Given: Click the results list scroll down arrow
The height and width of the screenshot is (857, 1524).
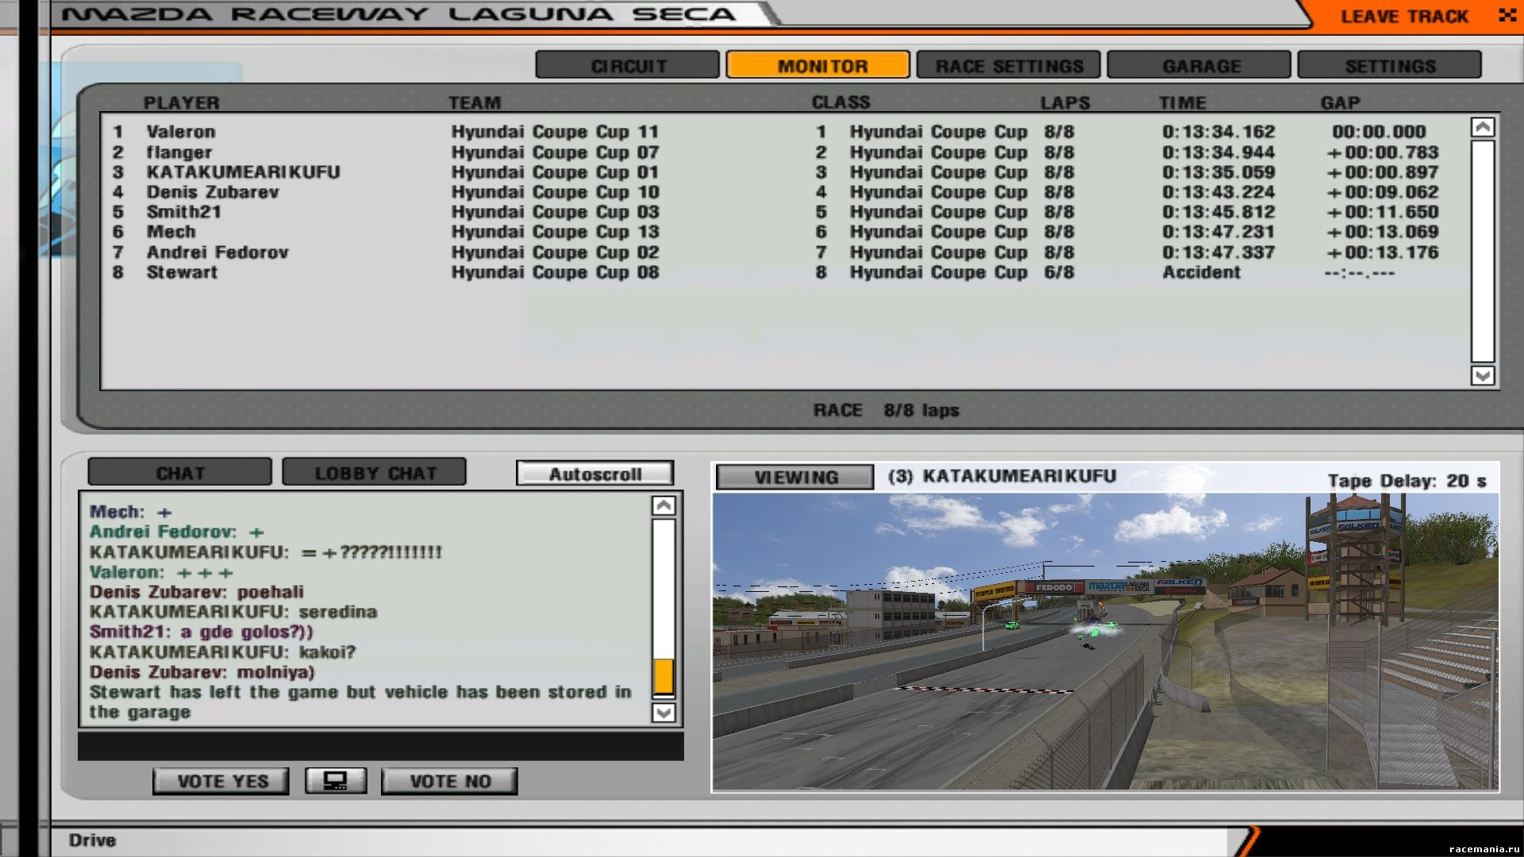Looking at the screenshot, I should 1483,375.
